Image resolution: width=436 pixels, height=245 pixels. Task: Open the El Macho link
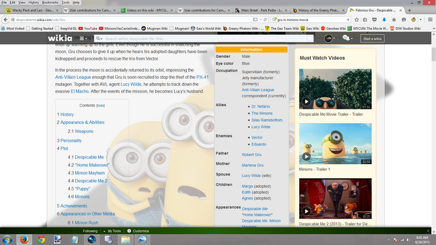click(x=80, y=91)
